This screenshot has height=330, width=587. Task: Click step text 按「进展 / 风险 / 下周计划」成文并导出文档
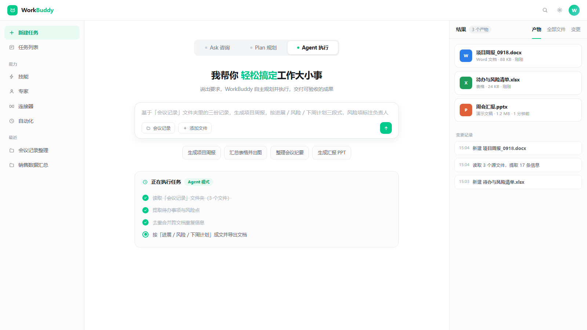tap(200, 235)
